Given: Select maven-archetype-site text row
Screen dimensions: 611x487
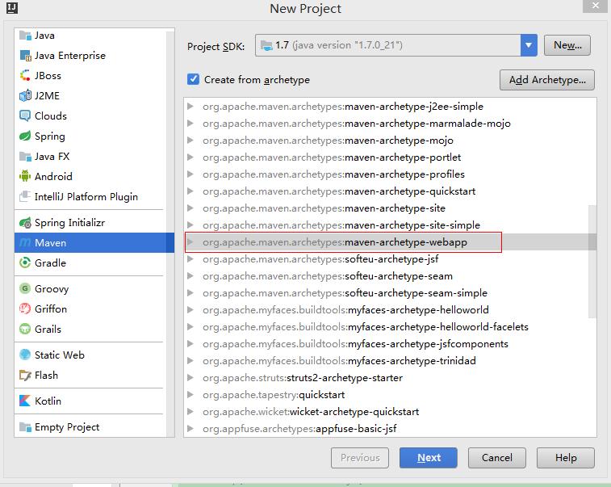Looking at the screenshot, I should click(324, 208).
